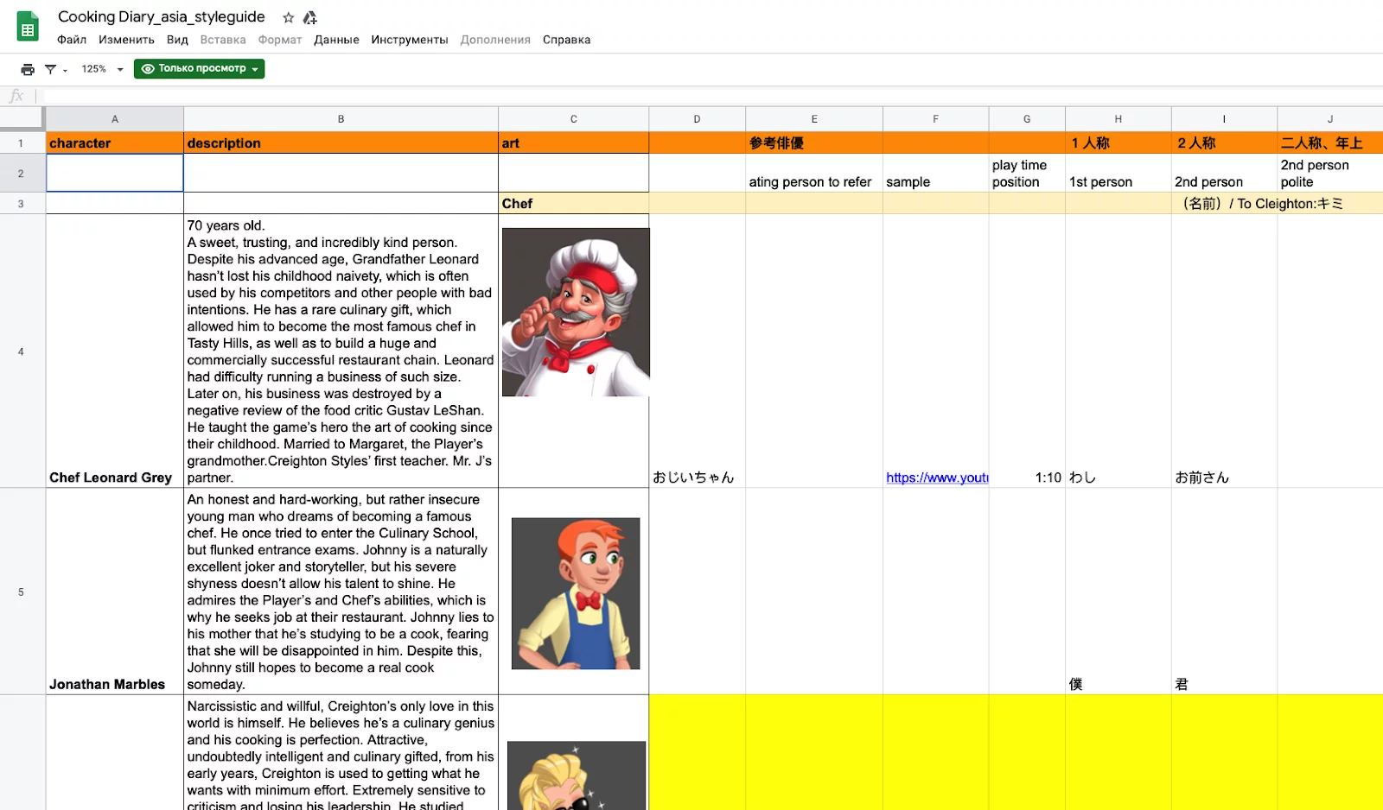Click the '僕' cell
The image size is (1383, 810).
coord(1118,592)
